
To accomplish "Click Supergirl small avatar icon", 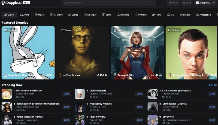I will tap(115, 75).
